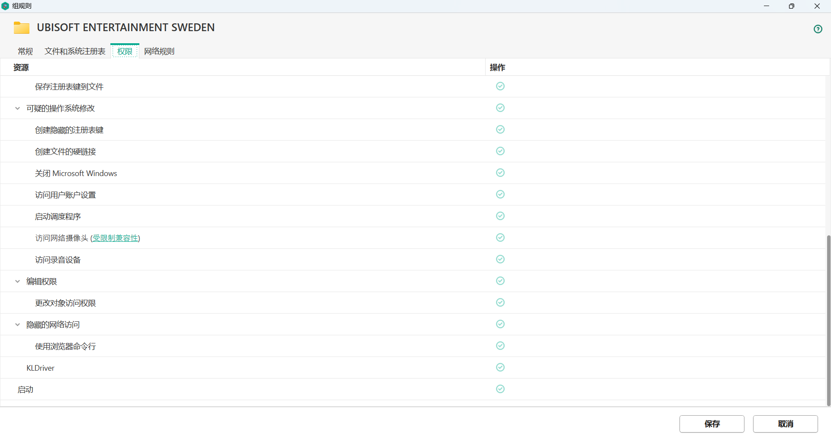Click the Kaspersky app icon in title bar

[5, 6]
